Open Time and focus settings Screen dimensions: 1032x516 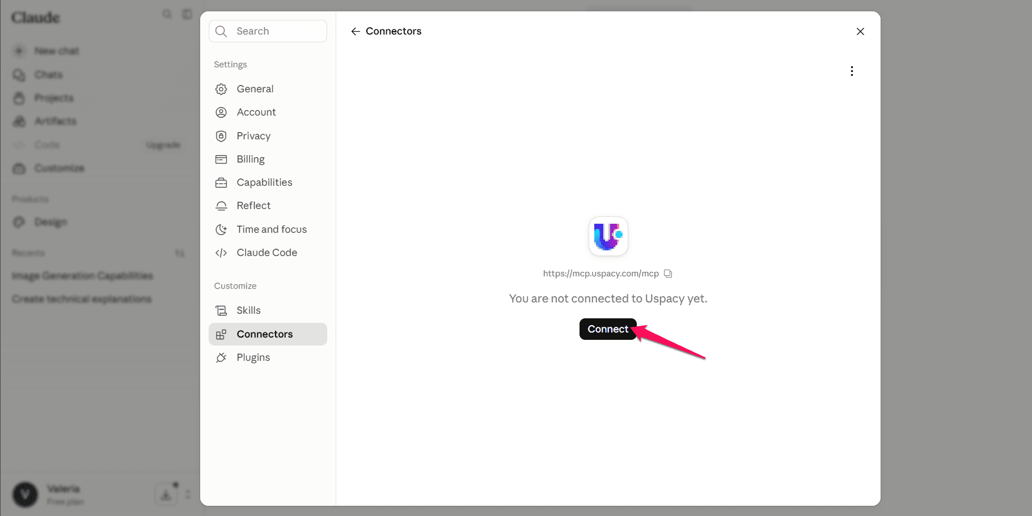pyautogui.click(x=268, y=229)
